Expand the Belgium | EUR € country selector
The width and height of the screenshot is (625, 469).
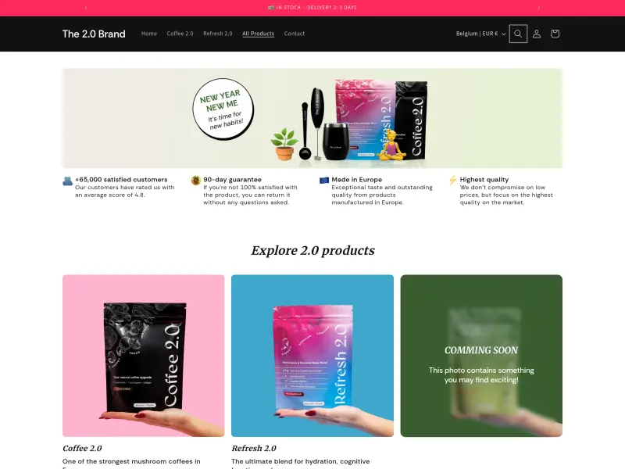point(480,34)
